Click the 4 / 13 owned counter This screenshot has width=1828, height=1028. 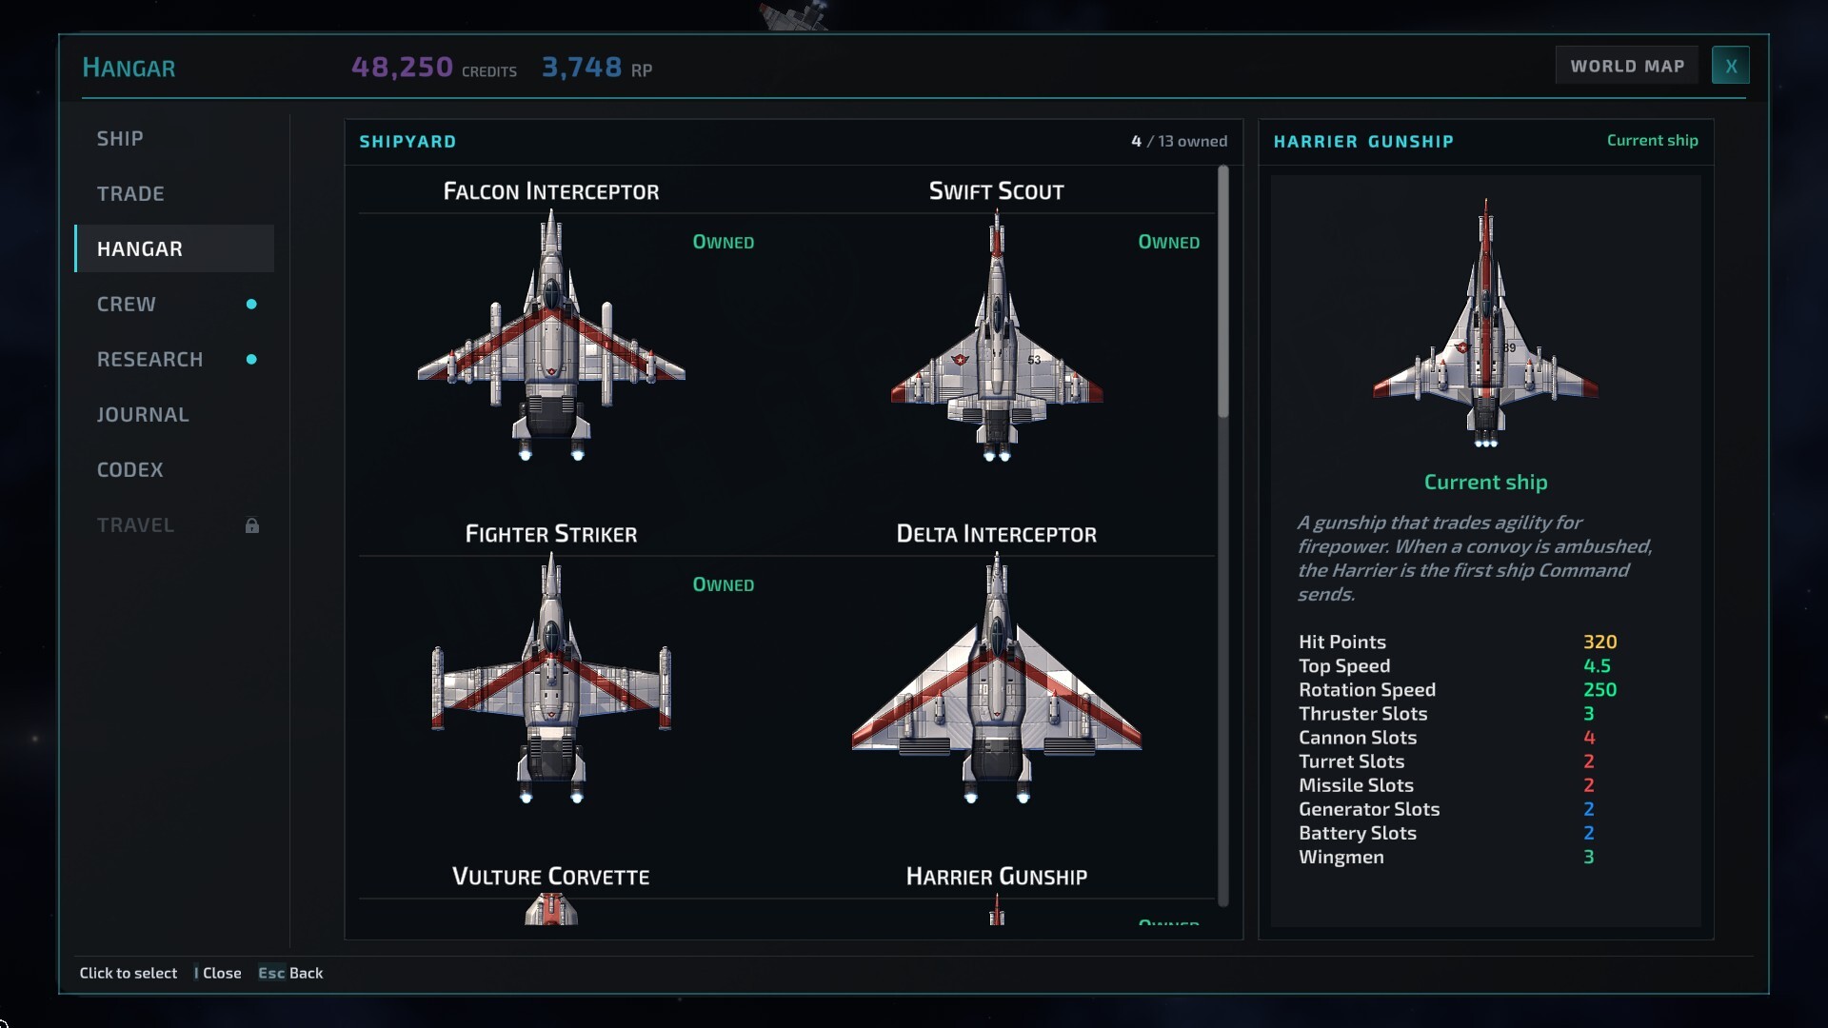(x=1179, y=141)
